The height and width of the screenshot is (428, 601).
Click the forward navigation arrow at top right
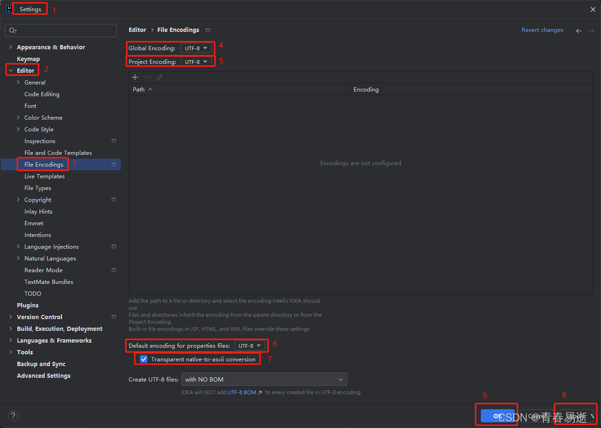click(590, 30)
